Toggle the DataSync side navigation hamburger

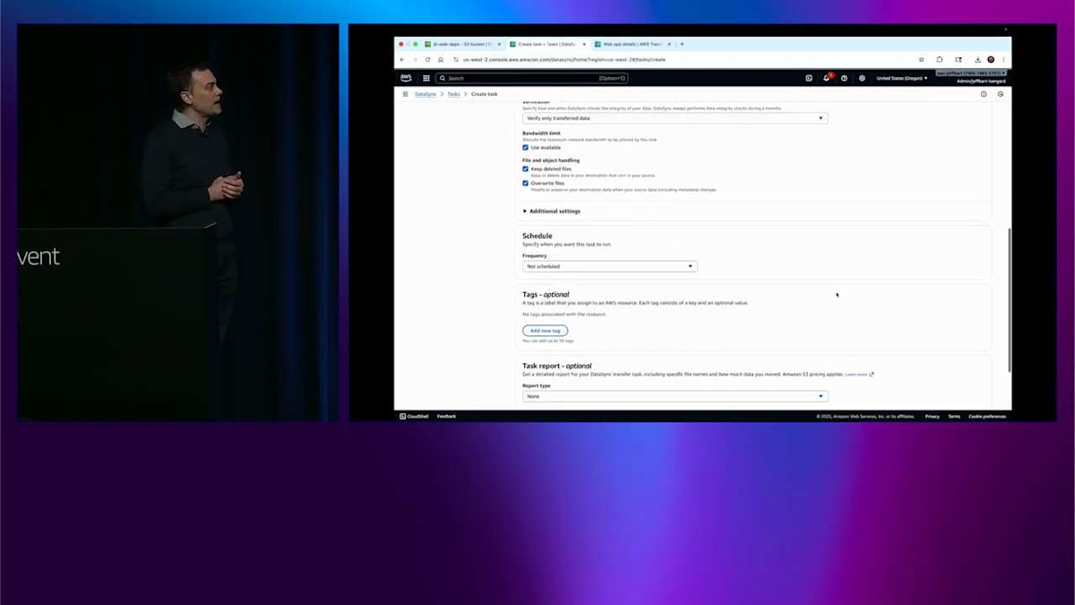(405, 93)
